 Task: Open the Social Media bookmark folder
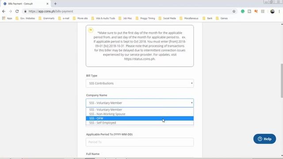pos(167,18)
